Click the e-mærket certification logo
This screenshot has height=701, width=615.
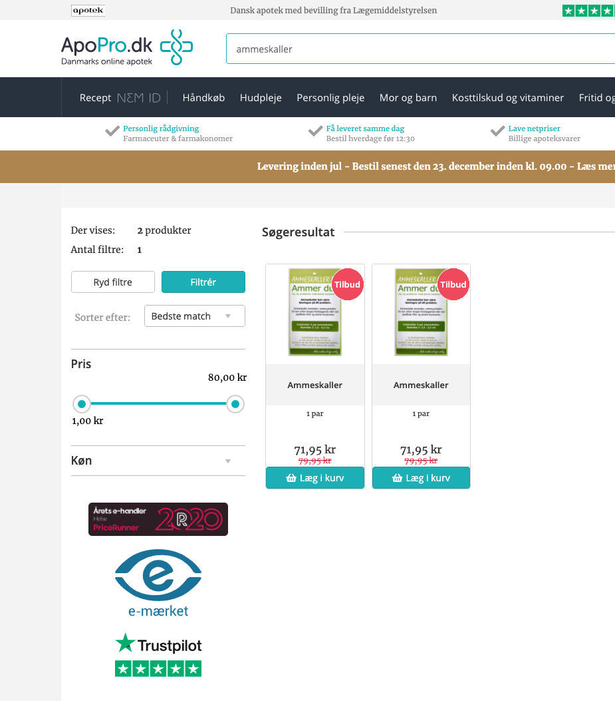pos(158,583)
